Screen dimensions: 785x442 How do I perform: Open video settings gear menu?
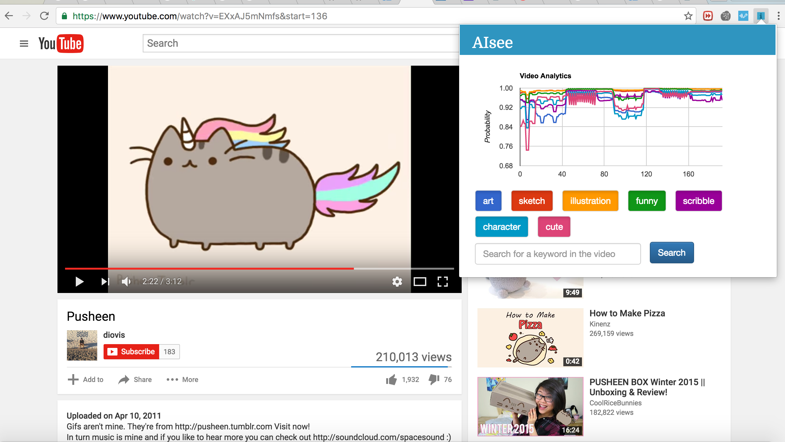pos(397,281)
